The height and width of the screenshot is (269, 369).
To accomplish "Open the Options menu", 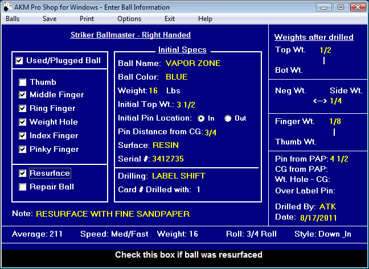I will coord(129,19).
